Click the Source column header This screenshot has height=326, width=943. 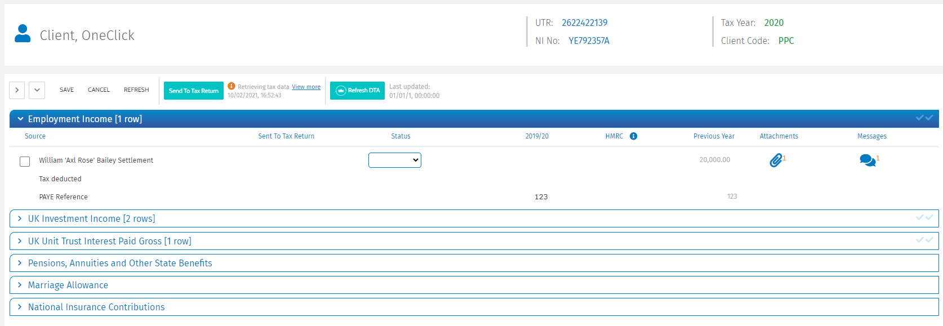coord(35,136)
